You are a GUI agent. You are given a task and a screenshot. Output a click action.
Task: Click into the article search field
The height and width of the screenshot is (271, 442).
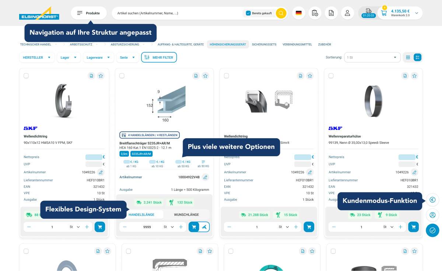(x=177, y=13)
